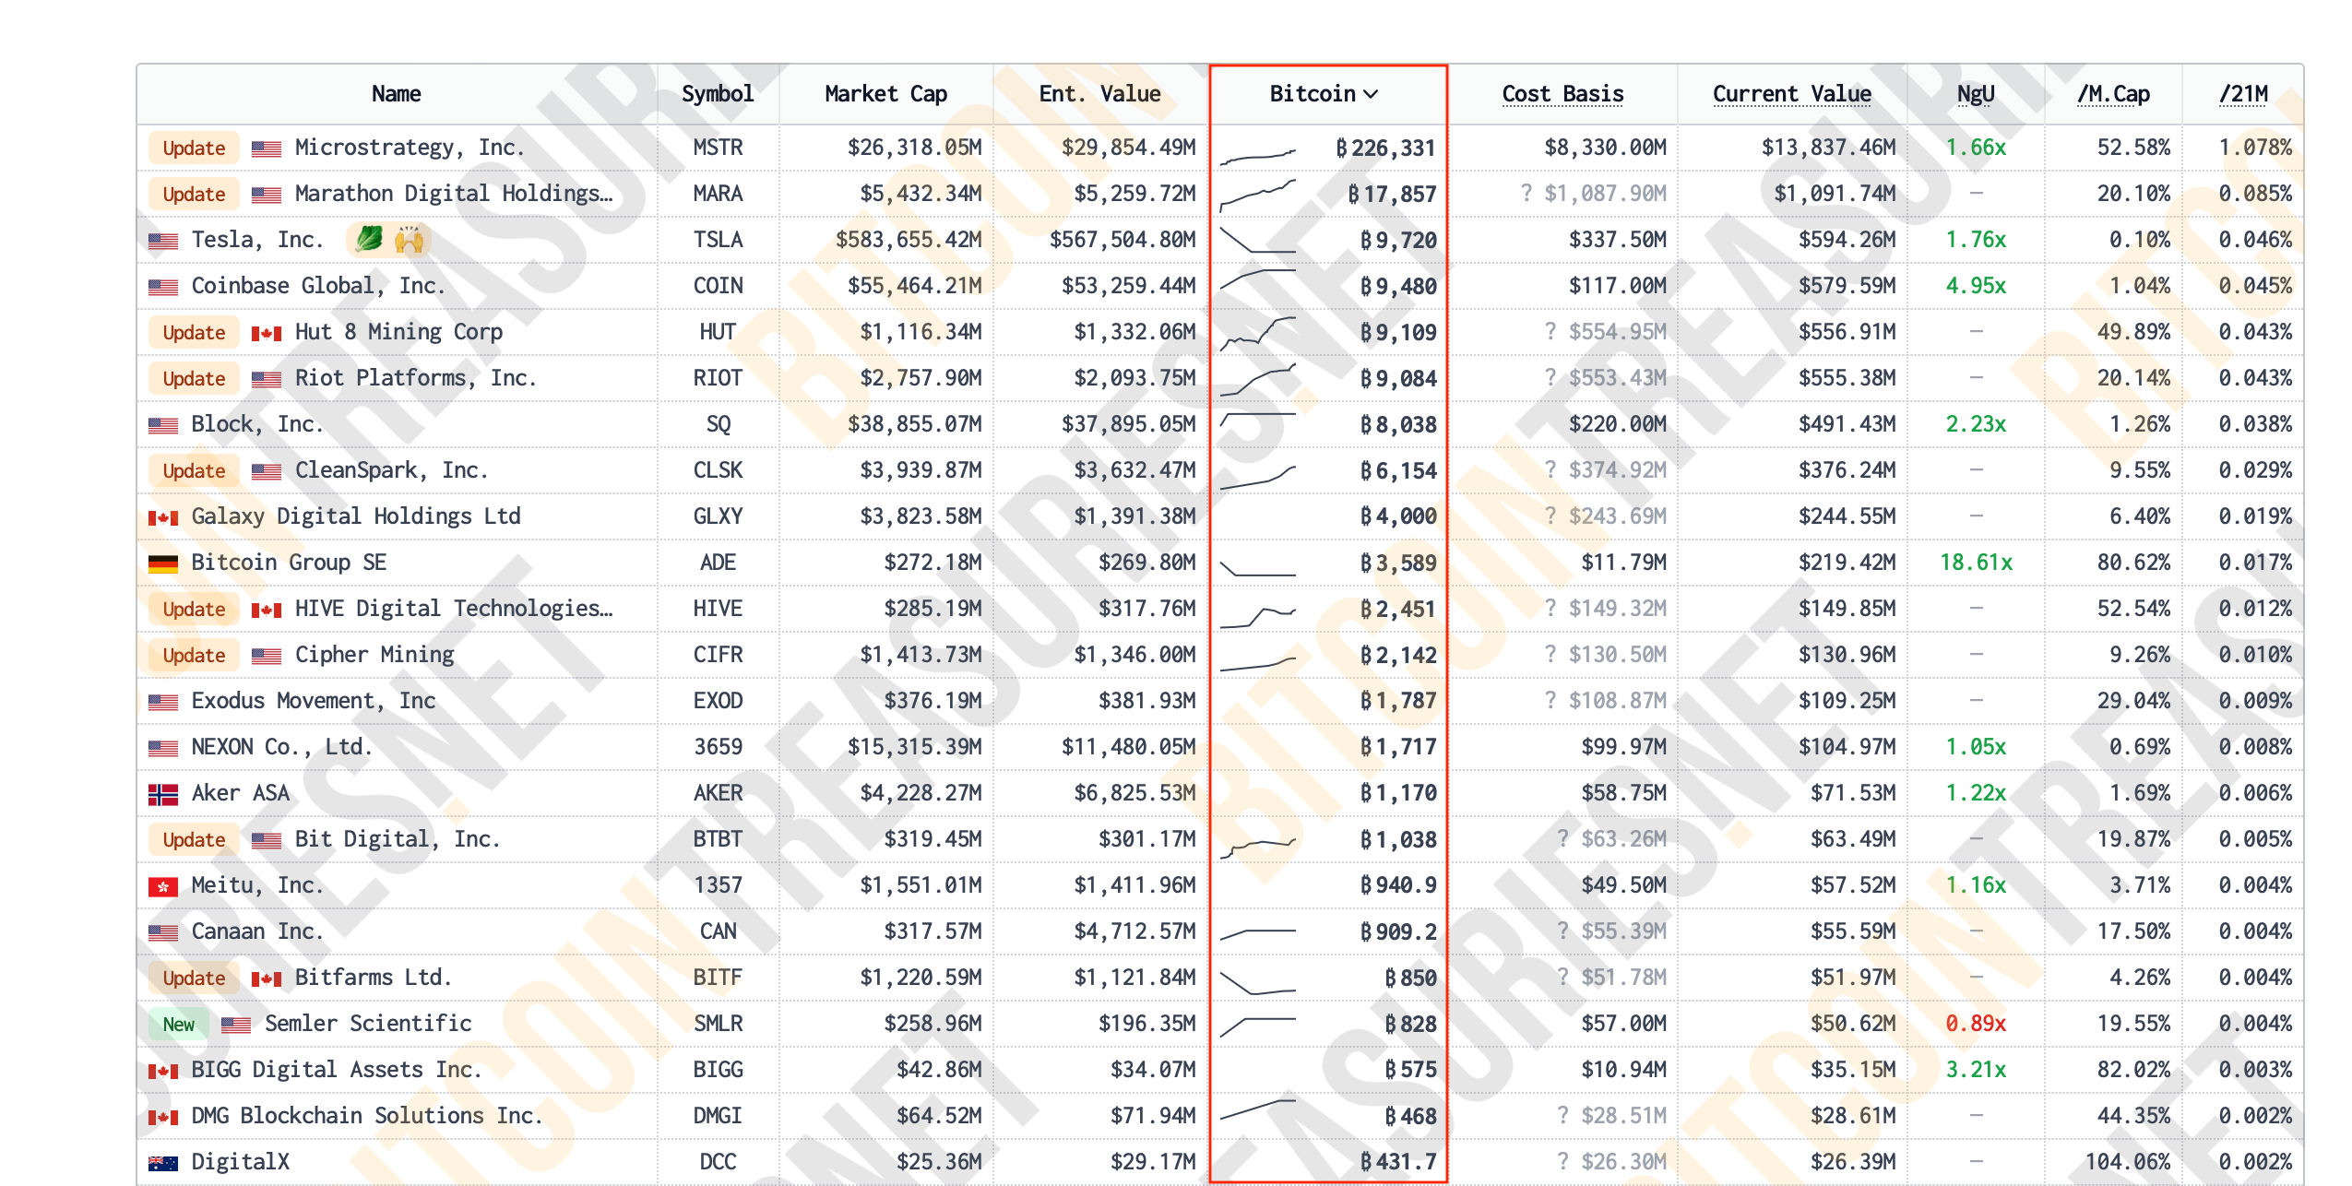The height and width of the screenshot is (1186, 2352).
Task: Click the Symbol column header
Action: tap(717, 94)
